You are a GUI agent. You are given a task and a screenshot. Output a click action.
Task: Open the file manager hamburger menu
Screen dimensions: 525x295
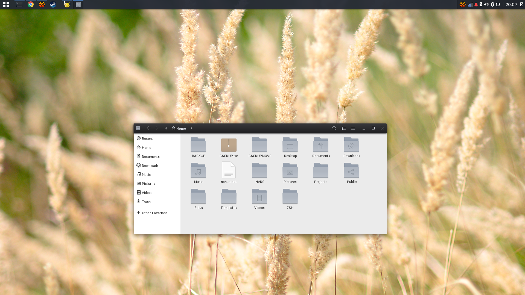(x=353, y=128)
